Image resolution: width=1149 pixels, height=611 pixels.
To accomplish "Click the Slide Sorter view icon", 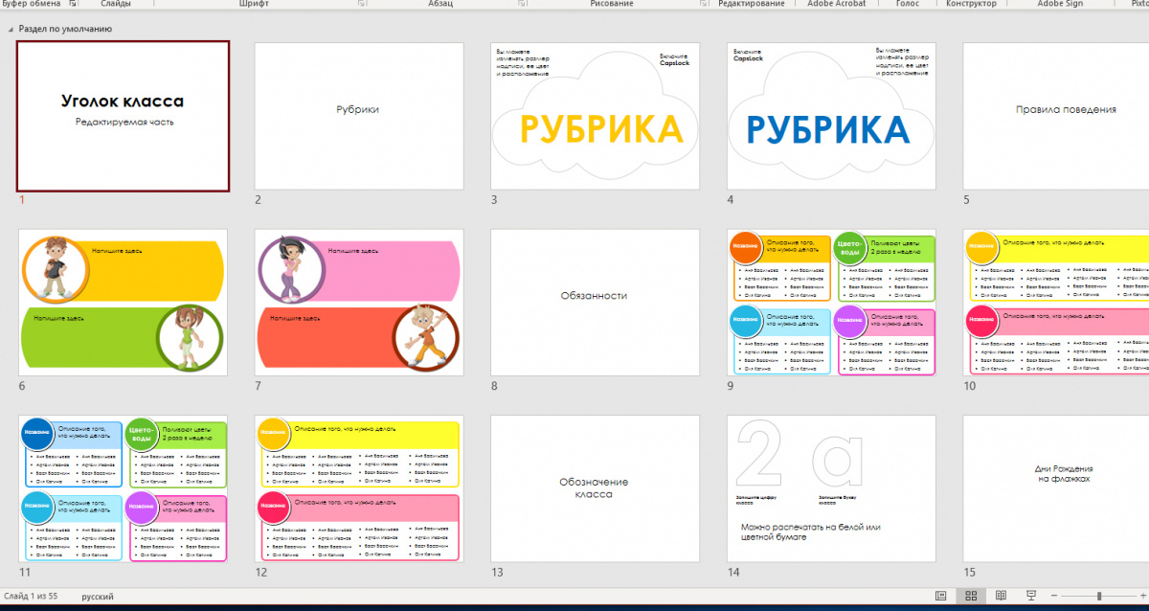I will click(971, 596).
